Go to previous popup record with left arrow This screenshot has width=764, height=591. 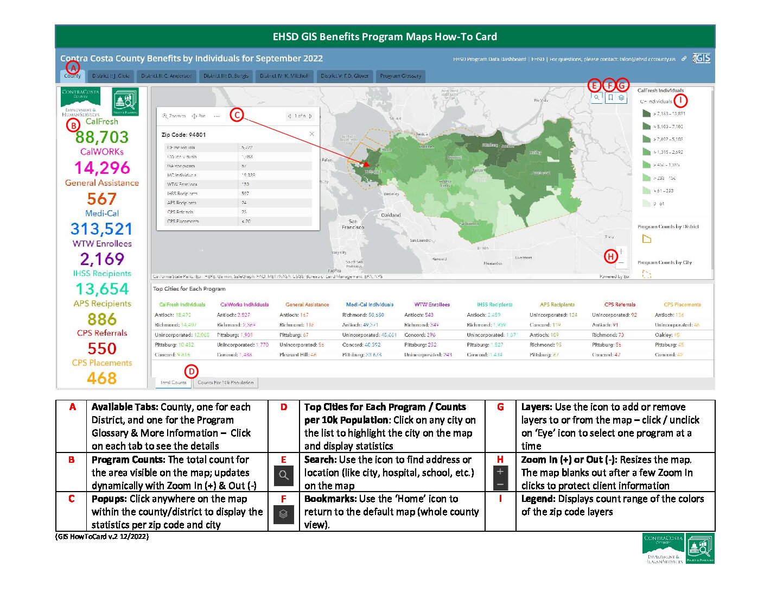click(289, 116)
